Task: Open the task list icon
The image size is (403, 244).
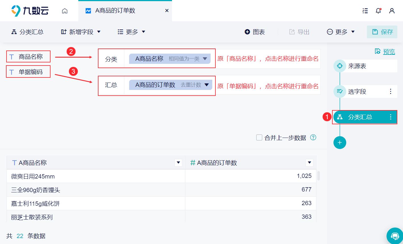Action: pyautogui.click(x=365, y=11)
